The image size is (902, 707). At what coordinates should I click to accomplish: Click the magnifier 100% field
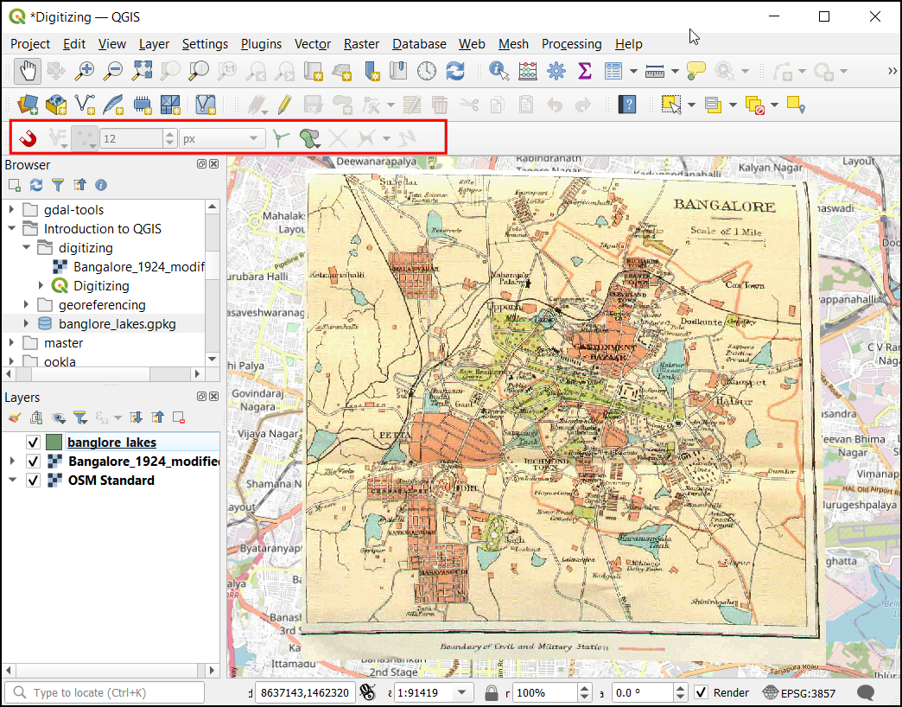(x=544, y=692)
